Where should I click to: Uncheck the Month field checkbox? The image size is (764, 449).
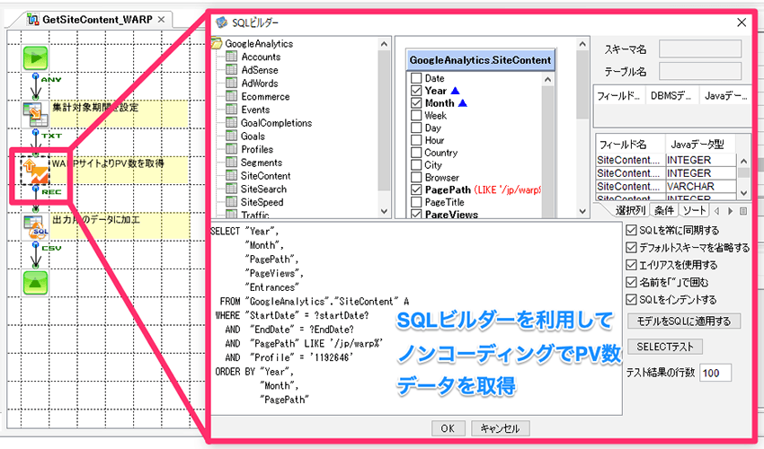[x=416, y=102]
